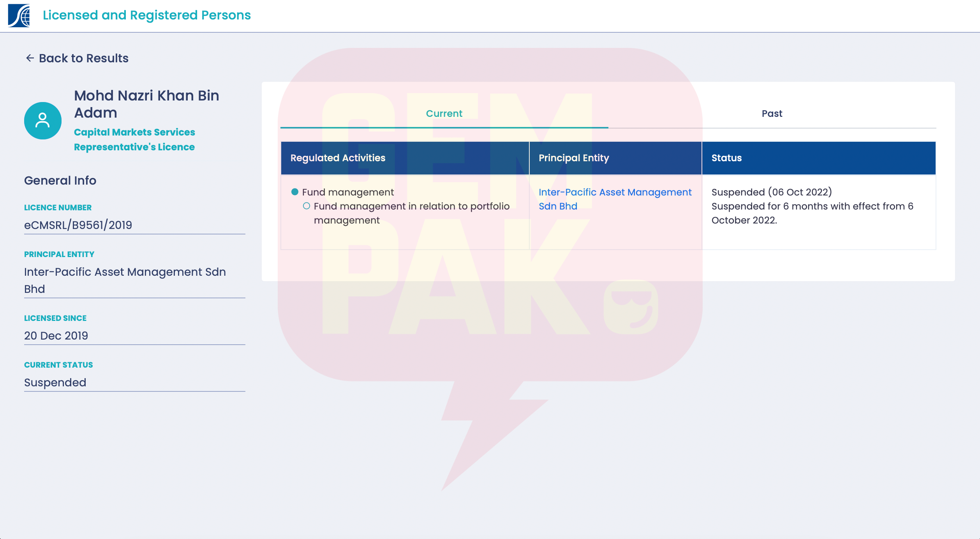Click the General Info heading
Viewport: 980px width, 539px height.
[60, 180]
